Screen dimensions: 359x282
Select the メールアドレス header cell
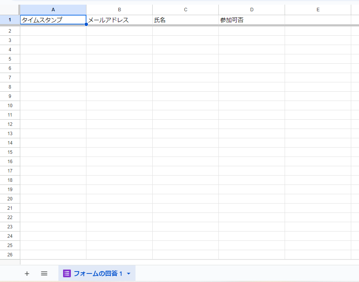point(119,20)
